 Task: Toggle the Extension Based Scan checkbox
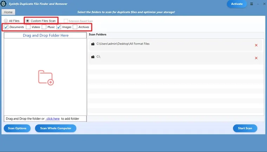click(x=66, y=21)
